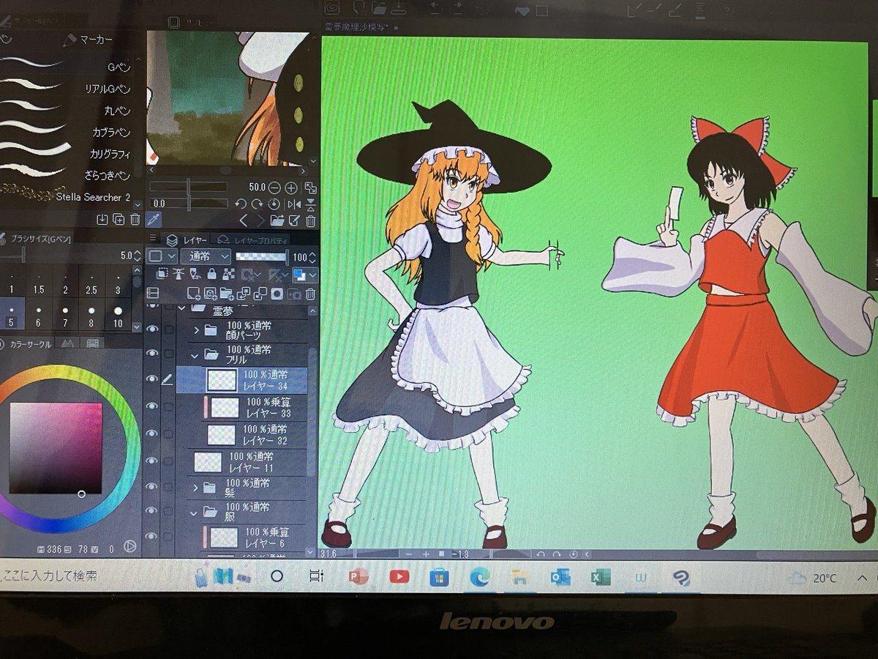Click zoom in plus in Sub View
The image size is (878, 659).
tap(291, 187)
